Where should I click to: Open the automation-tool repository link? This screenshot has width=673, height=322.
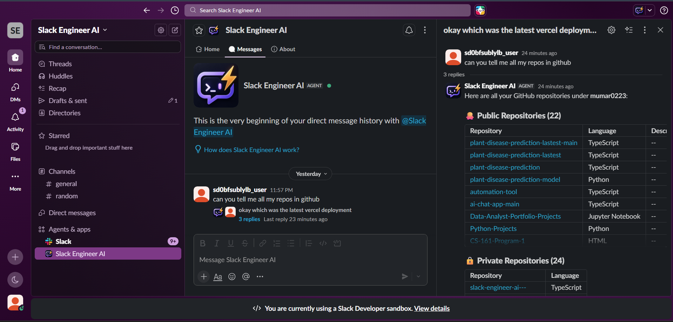pos(493,192)
